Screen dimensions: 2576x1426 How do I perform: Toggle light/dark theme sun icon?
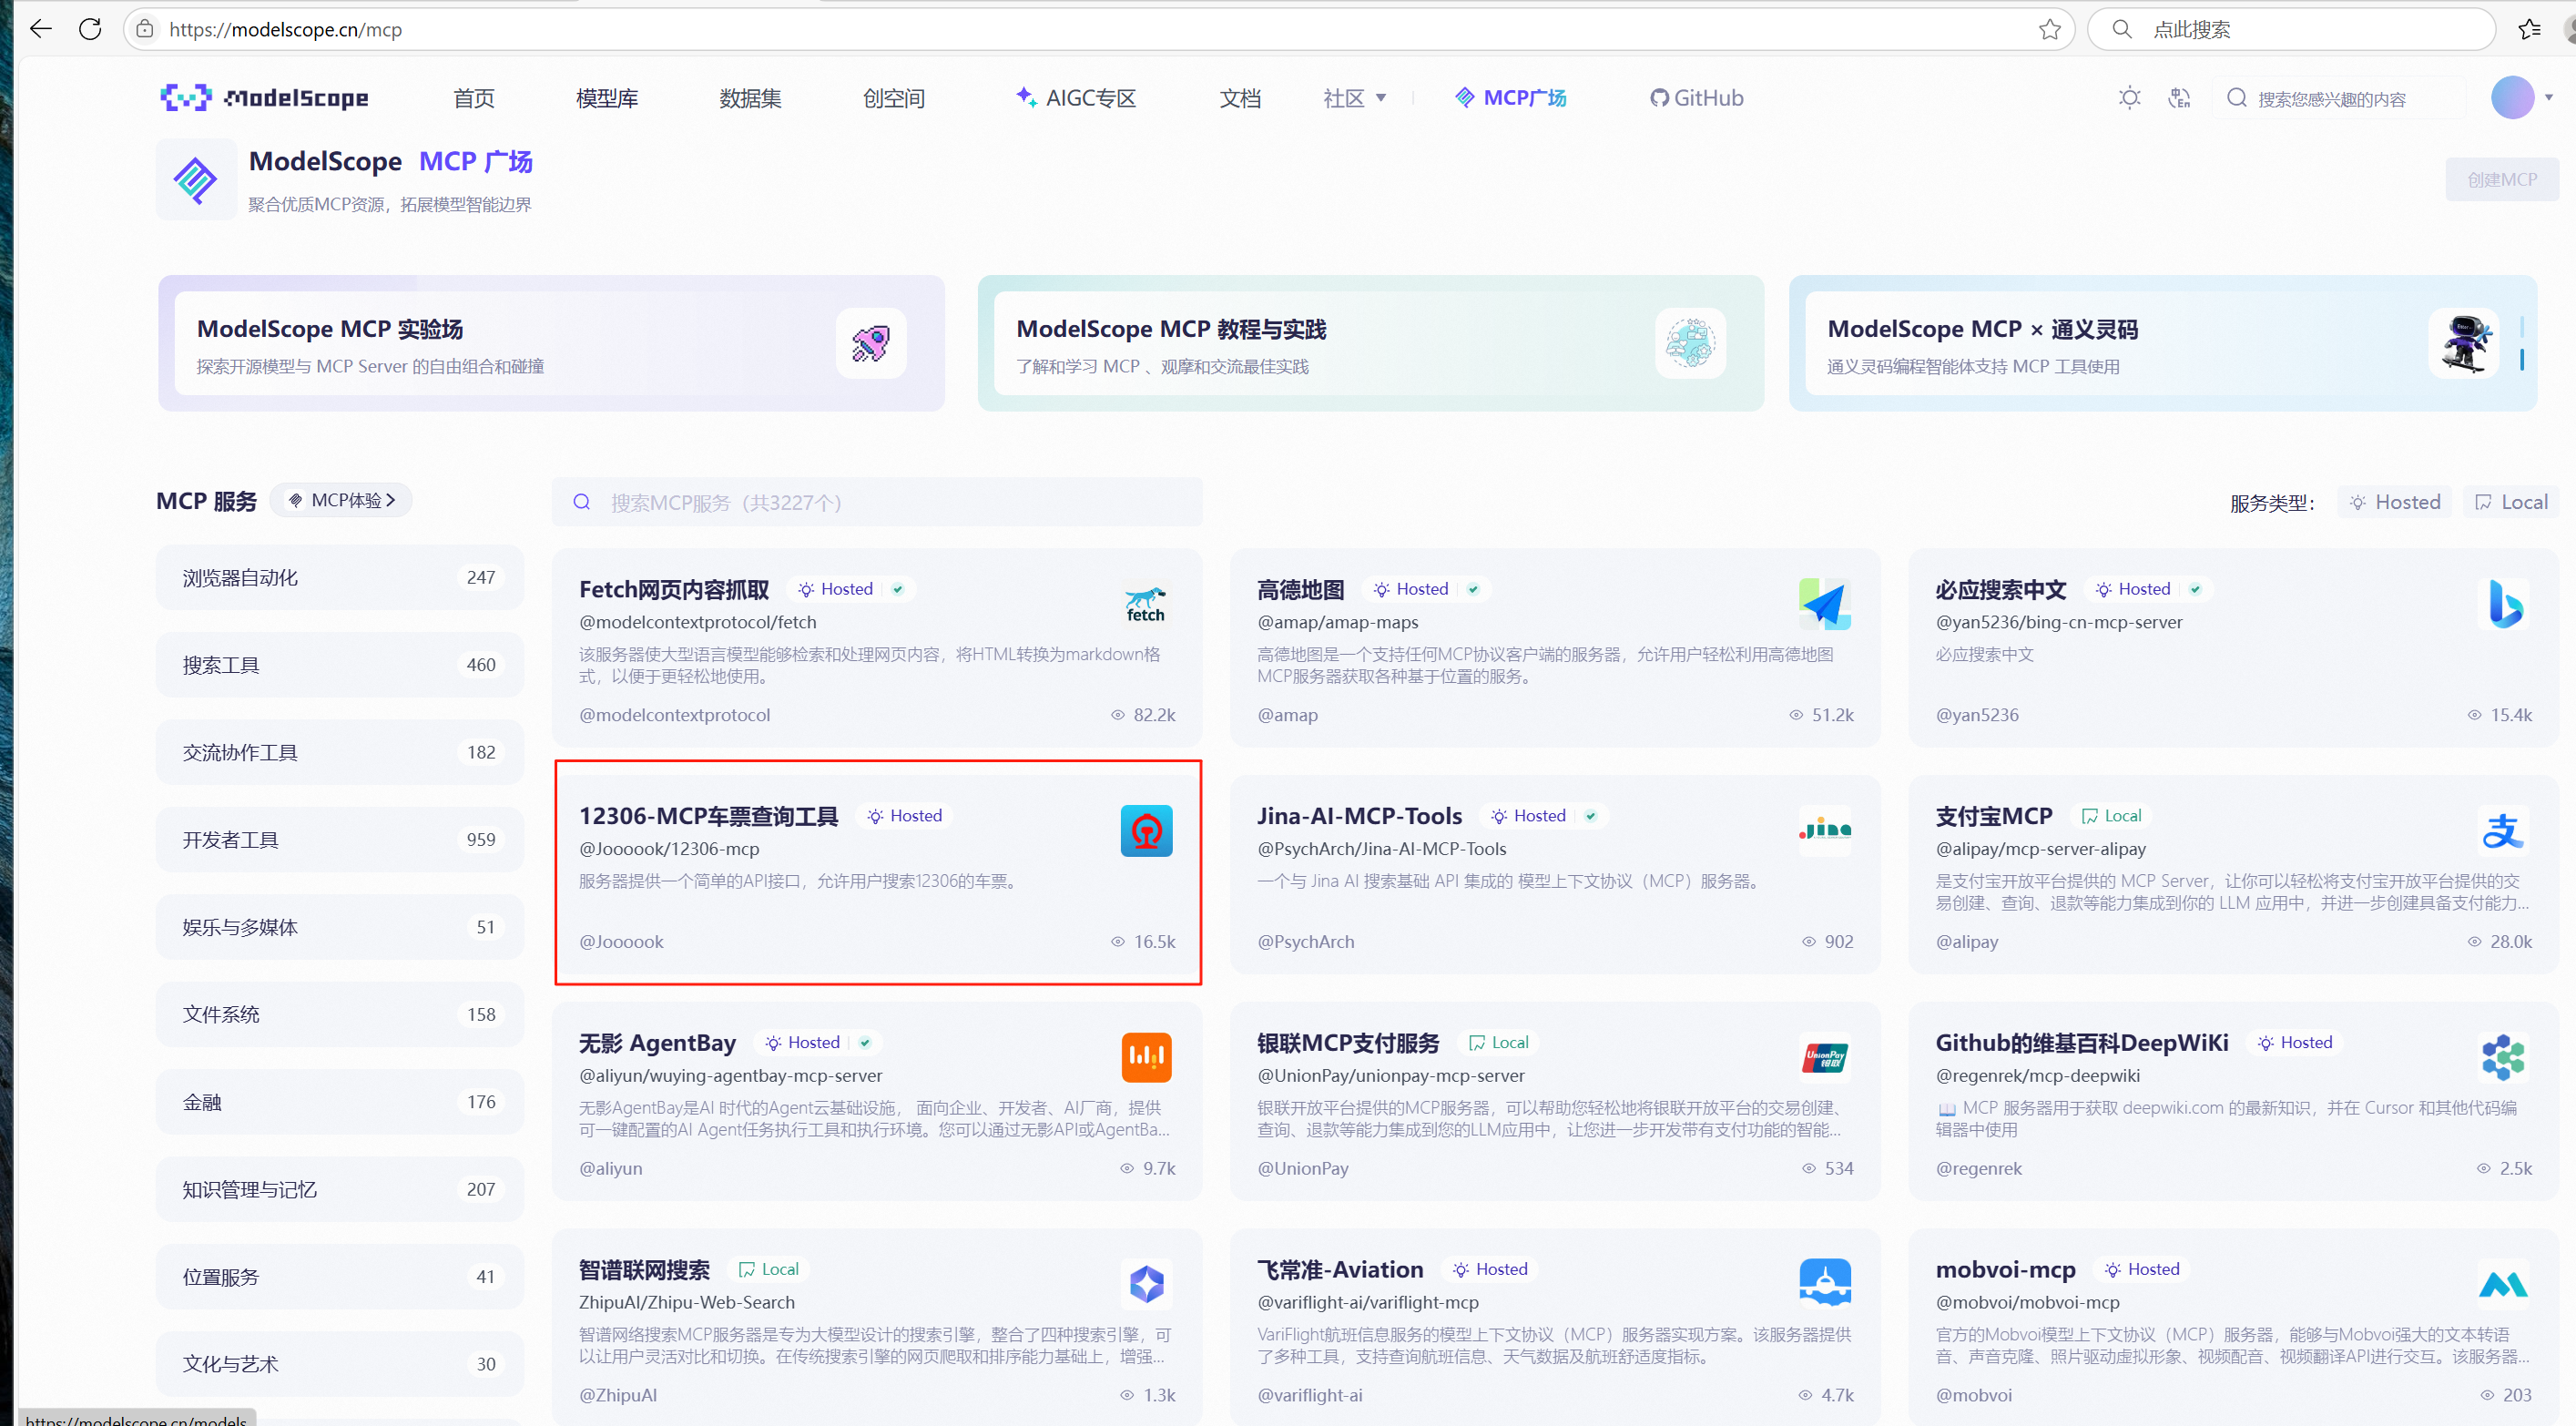coord(2129,98)
